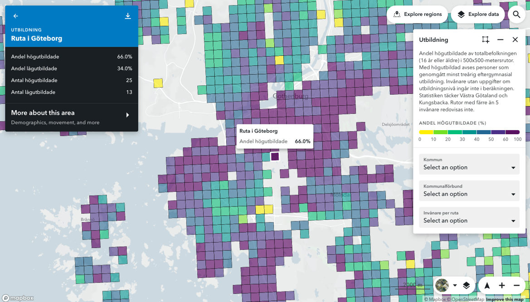Open the OpenStreetMap attribution link

click(466, 299)
